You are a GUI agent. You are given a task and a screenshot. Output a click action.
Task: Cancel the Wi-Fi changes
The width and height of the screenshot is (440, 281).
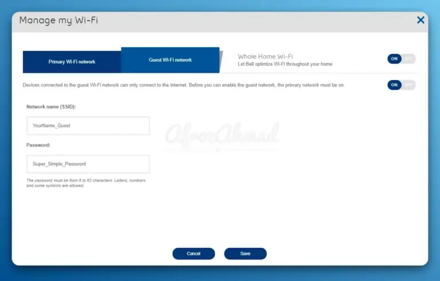pyautogui.click(x=194, y=254)
